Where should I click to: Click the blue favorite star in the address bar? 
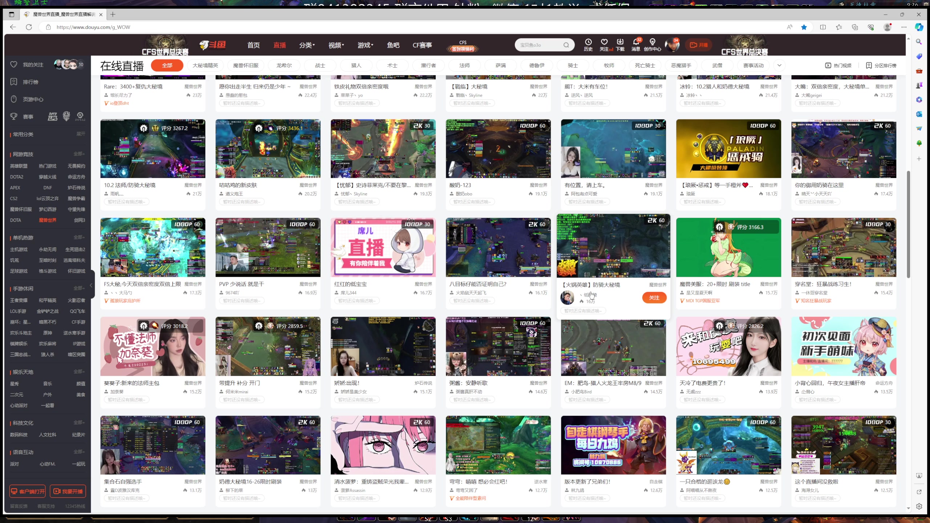(x=804, y=27)
